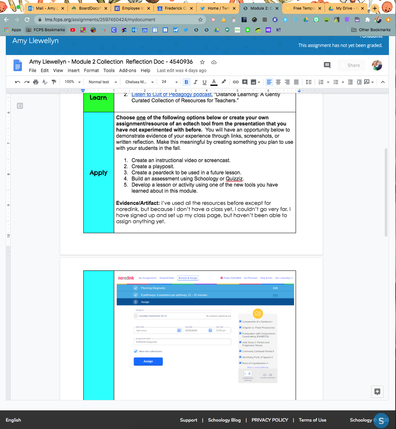
Task: Click the Share button
Action: (351, 65)
